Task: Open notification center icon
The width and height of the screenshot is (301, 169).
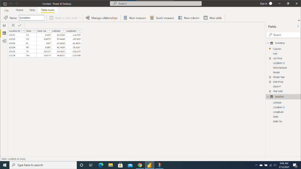Action: coord(295,165)
